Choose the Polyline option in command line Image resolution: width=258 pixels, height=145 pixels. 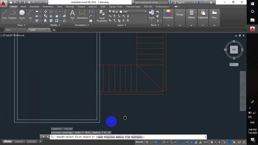[109, 137]
